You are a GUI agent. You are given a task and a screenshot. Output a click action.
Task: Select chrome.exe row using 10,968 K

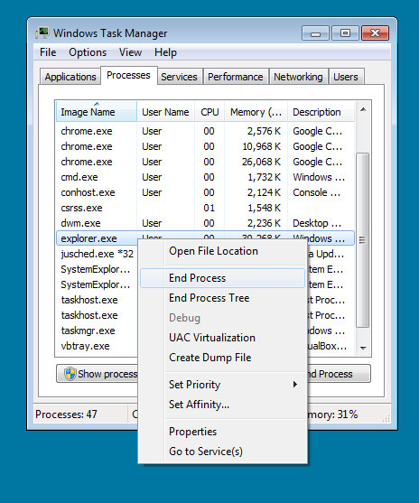205,146
